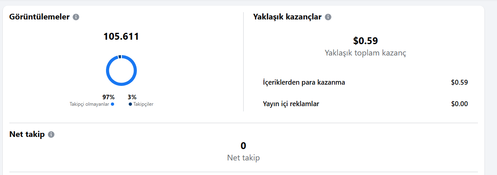Click the large $0.59 total earnings figure
This screenshot has height=175, width=497.
pyautogui.click(x=365, y=41)
